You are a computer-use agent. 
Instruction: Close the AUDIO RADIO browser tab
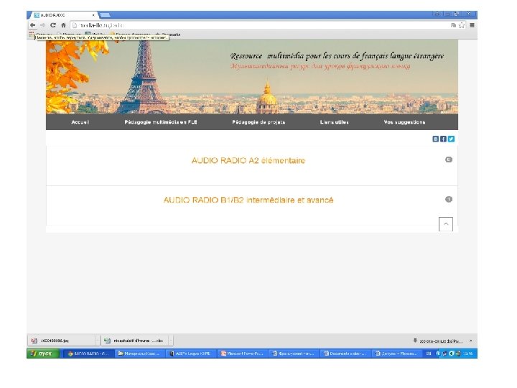[93, 15]
